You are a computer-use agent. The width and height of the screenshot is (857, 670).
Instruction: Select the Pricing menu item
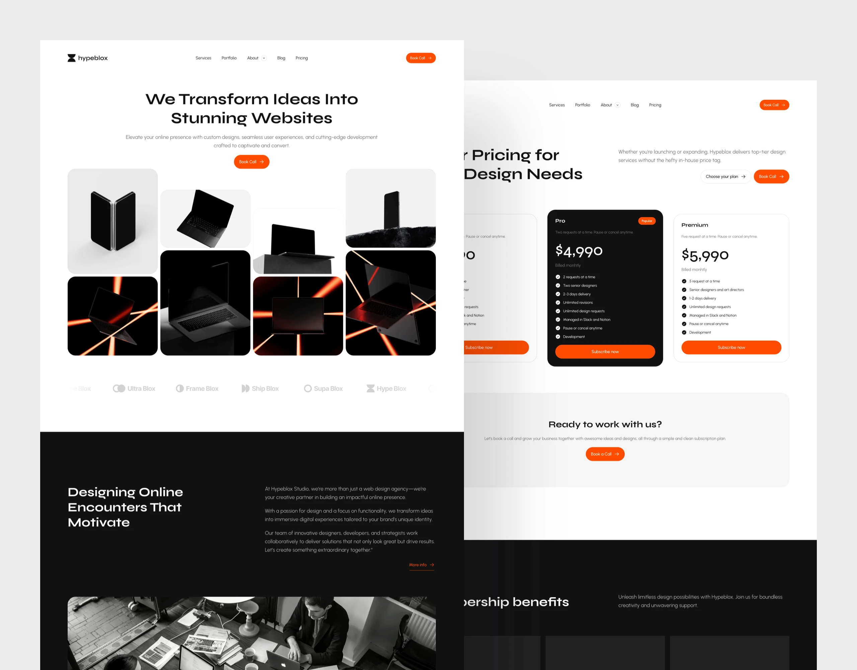[301, 58]
